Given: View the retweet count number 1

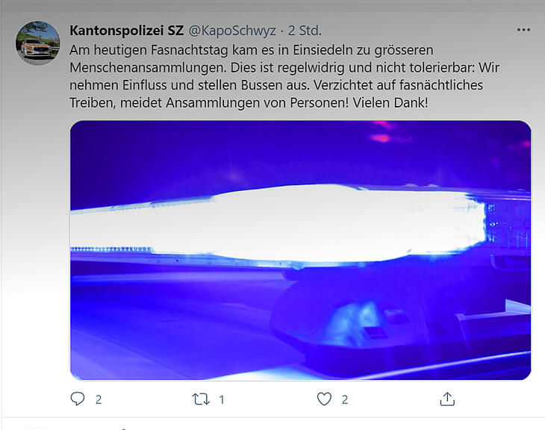Looking at the screenshot, I should pos(222,399).
